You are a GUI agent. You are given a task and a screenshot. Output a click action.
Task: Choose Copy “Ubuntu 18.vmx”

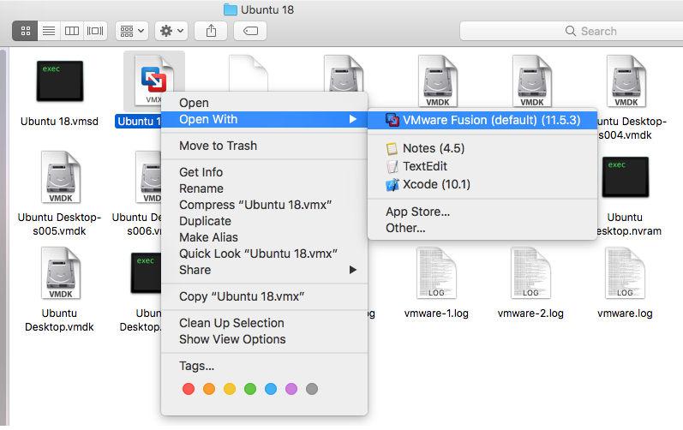264,296
